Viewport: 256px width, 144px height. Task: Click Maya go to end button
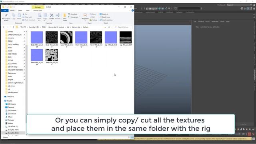pyautogui.click(x=253, y=129)
